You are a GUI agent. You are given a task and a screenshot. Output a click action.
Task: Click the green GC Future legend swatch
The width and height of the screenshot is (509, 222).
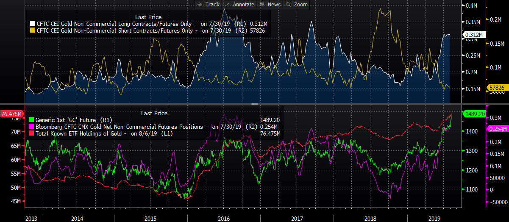[31, 120]
